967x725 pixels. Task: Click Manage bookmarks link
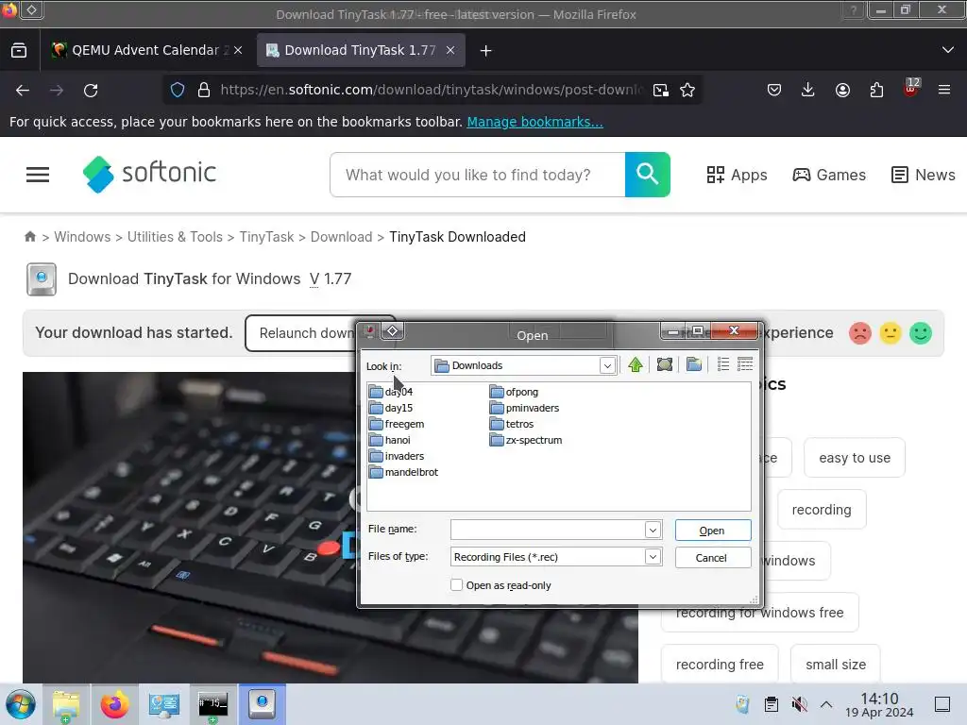point(534,122)
